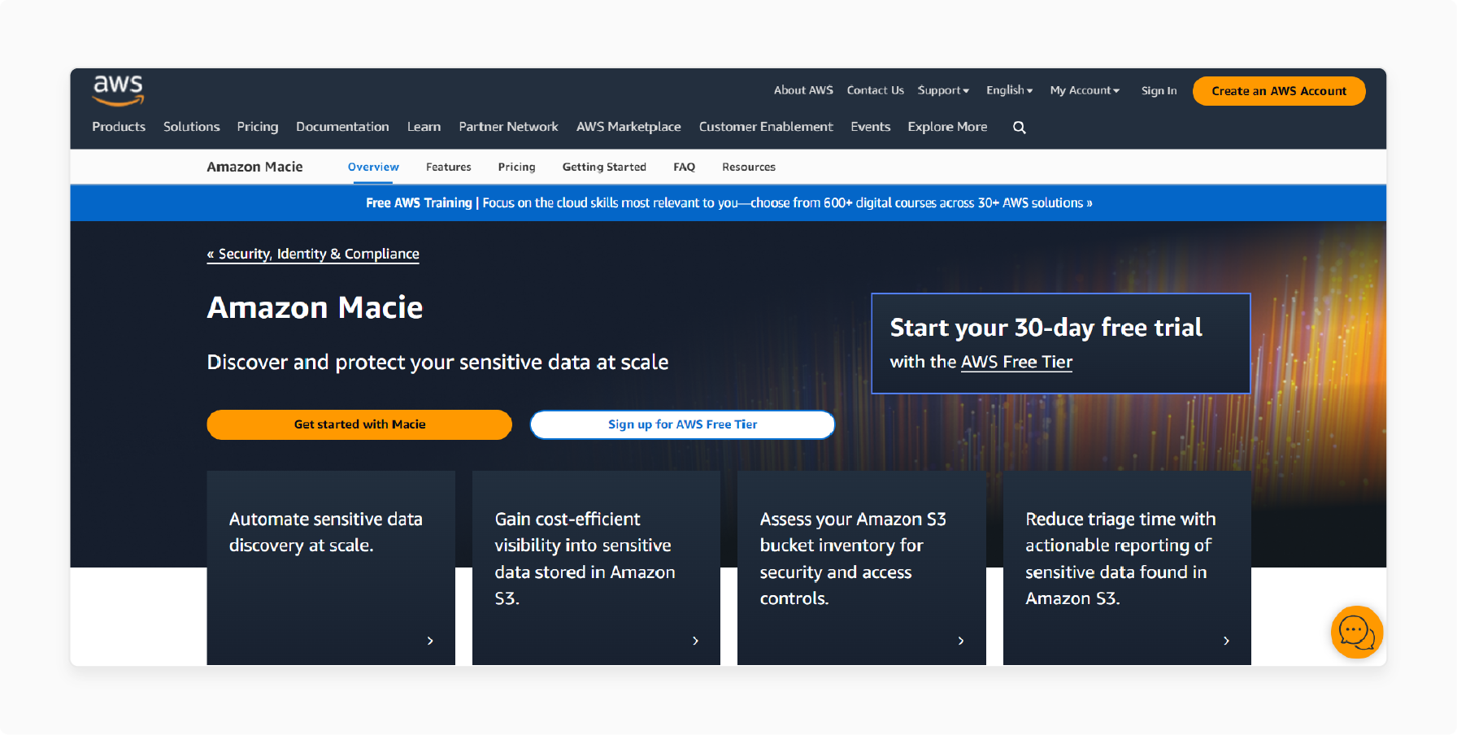Click the AWS logo

[x=118, y=90]
